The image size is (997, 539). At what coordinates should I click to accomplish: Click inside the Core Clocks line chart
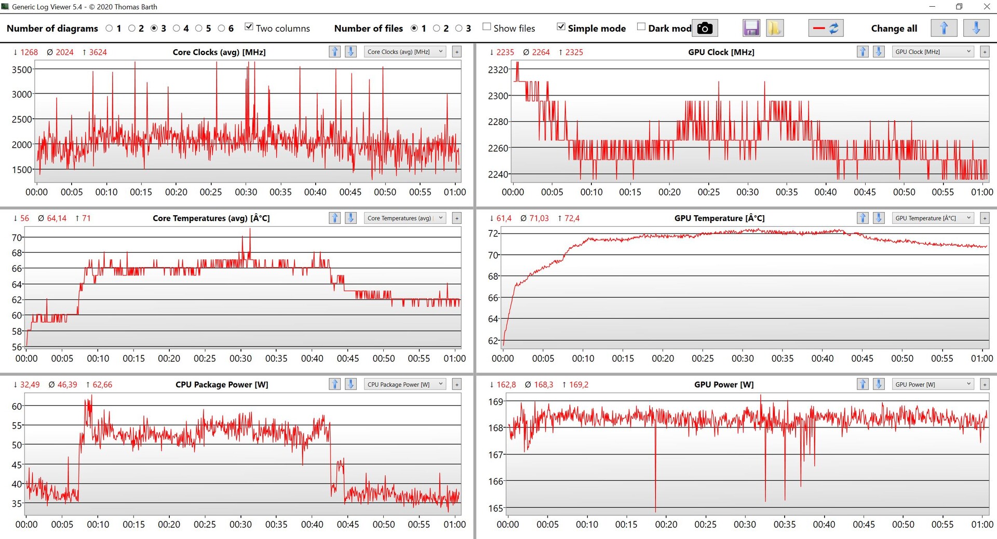pyautogui.click(x=248, y=122)
